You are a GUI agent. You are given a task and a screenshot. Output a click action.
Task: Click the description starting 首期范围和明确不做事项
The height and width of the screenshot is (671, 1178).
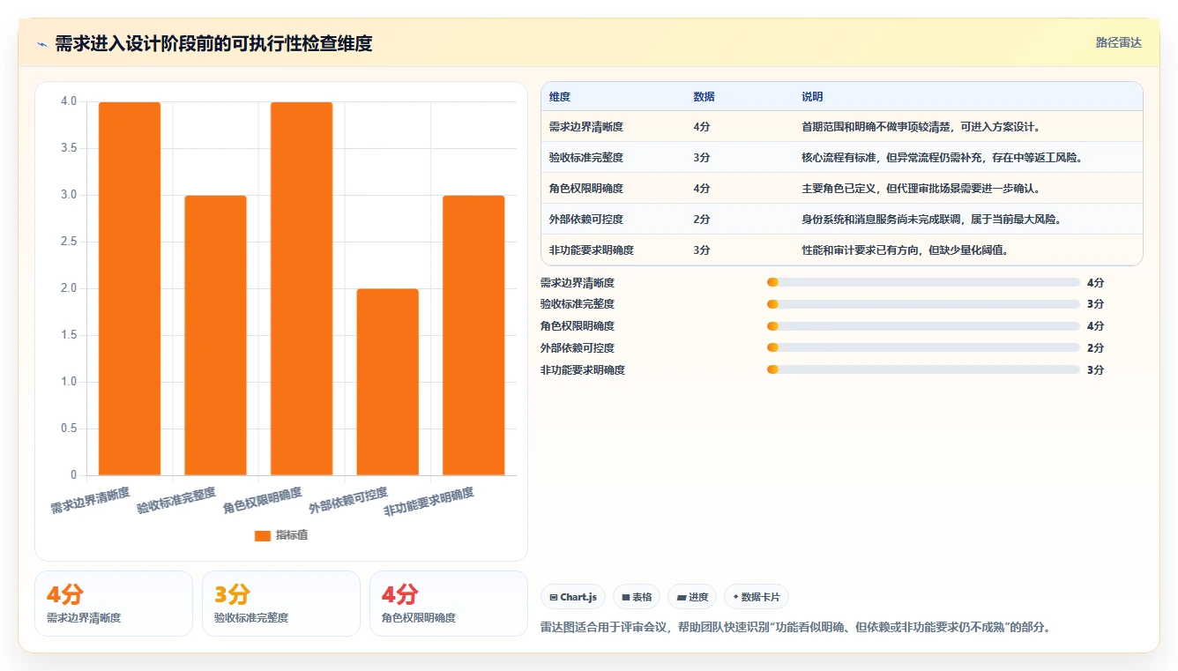pyautogui.click(x=921, y=127)
